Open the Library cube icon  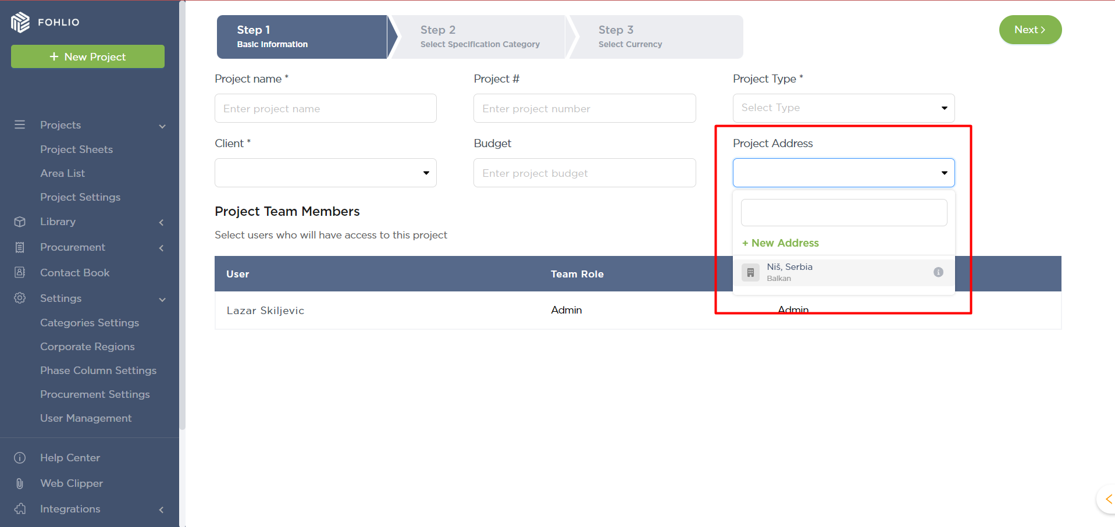20,222
